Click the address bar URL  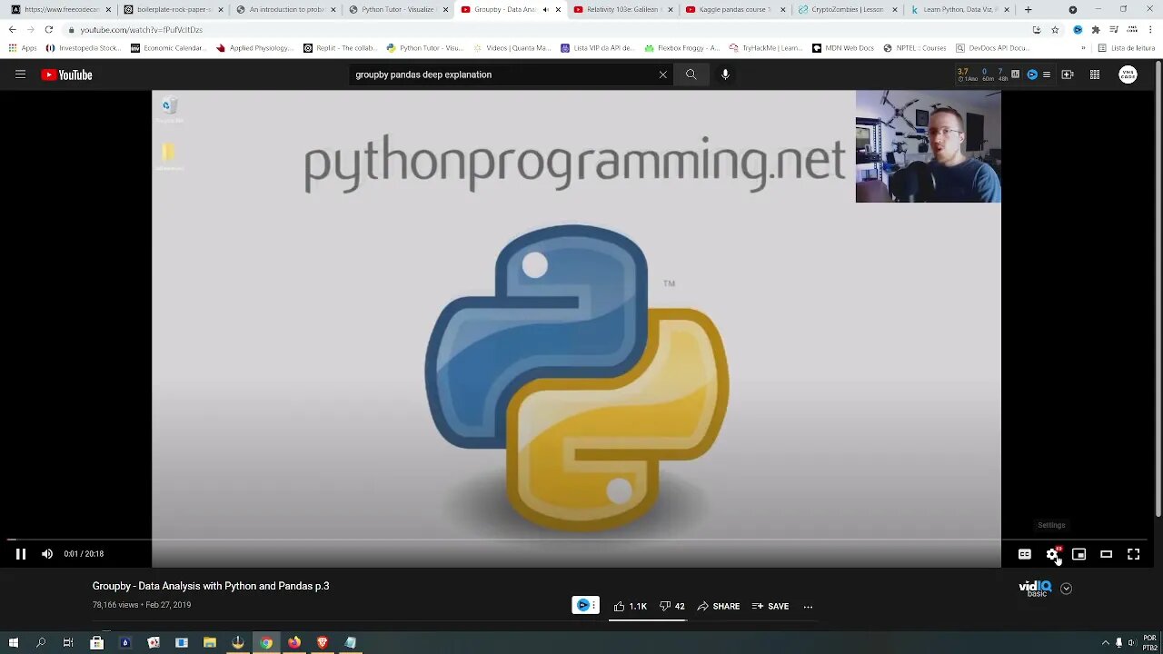click(x=141, y=29)
